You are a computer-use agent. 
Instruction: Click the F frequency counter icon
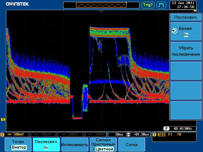coord(166,128)
